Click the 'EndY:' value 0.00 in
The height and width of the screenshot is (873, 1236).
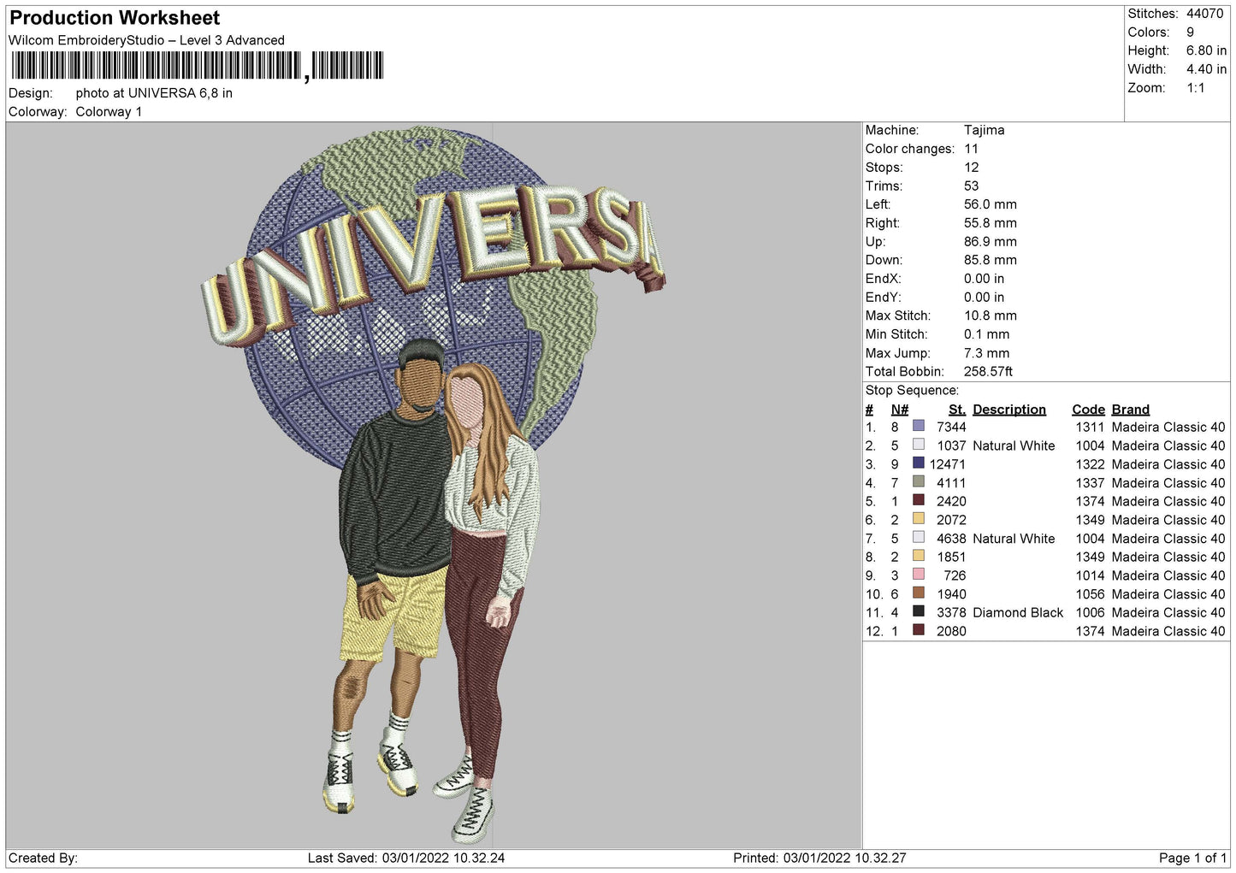pyautogui.click(x=985, y=298)
